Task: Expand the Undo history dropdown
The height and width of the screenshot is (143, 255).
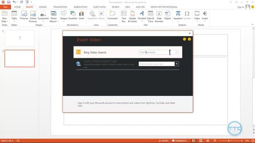Action: click(x=17, y=2)
